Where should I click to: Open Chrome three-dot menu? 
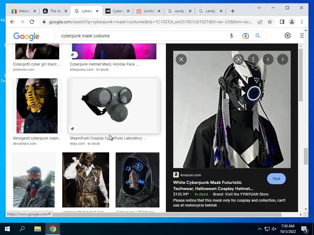coord(302,22)
